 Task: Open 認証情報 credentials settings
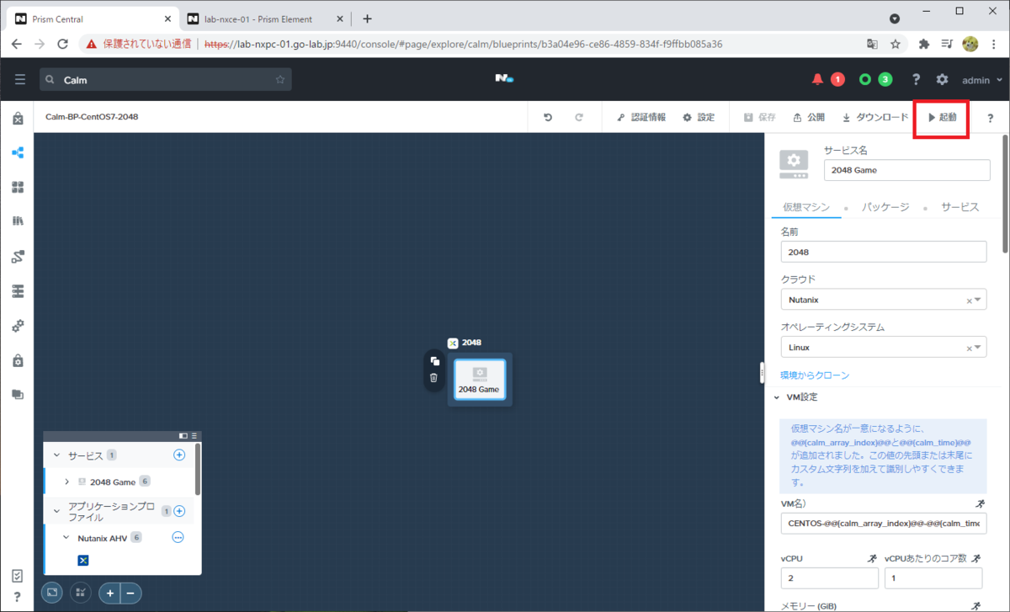point(641,118)
